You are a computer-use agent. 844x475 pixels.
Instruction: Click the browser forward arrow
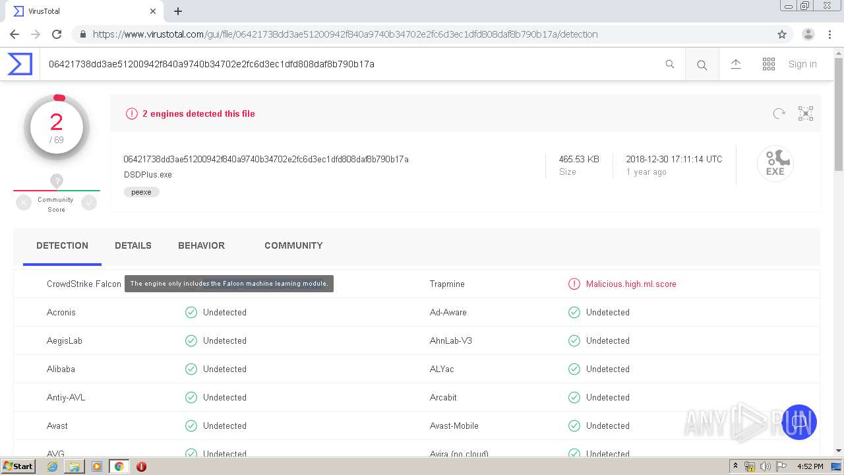click(36, 34)
